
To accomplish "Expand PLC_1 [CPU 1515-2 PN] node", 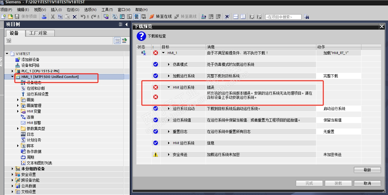I will 12,71.
